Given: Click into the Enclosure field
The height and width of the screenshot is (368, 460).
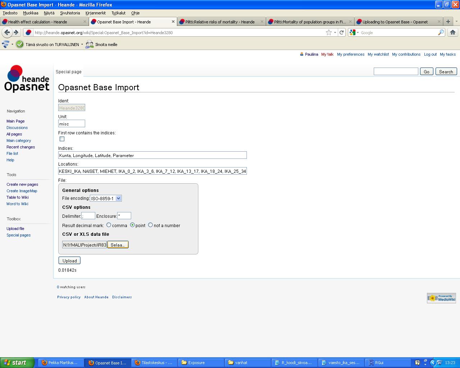Looking at the screenshot, I should (x=124, y=216).
